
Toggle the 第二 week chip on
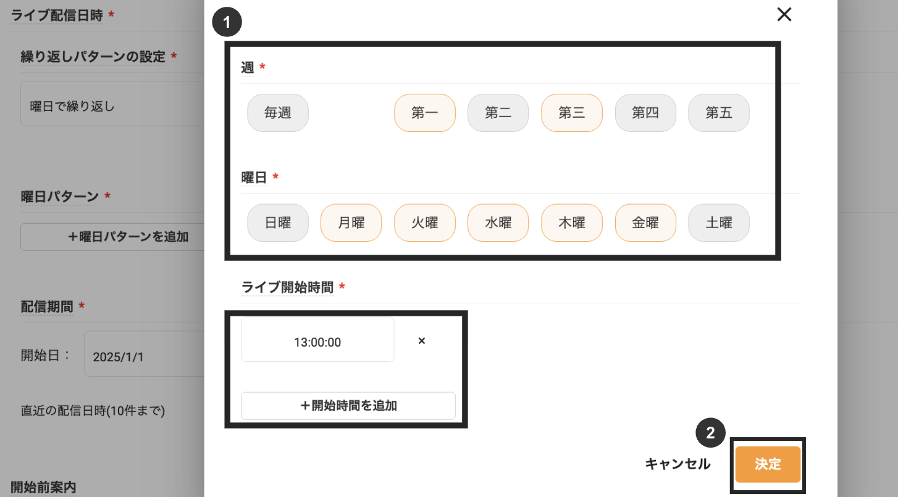point(498,113)
